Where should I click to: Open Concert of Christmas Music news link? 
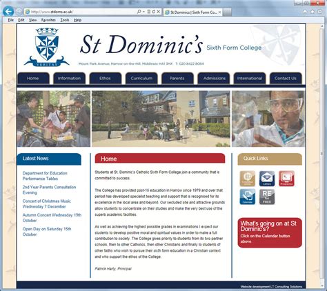tap(47, 203)
